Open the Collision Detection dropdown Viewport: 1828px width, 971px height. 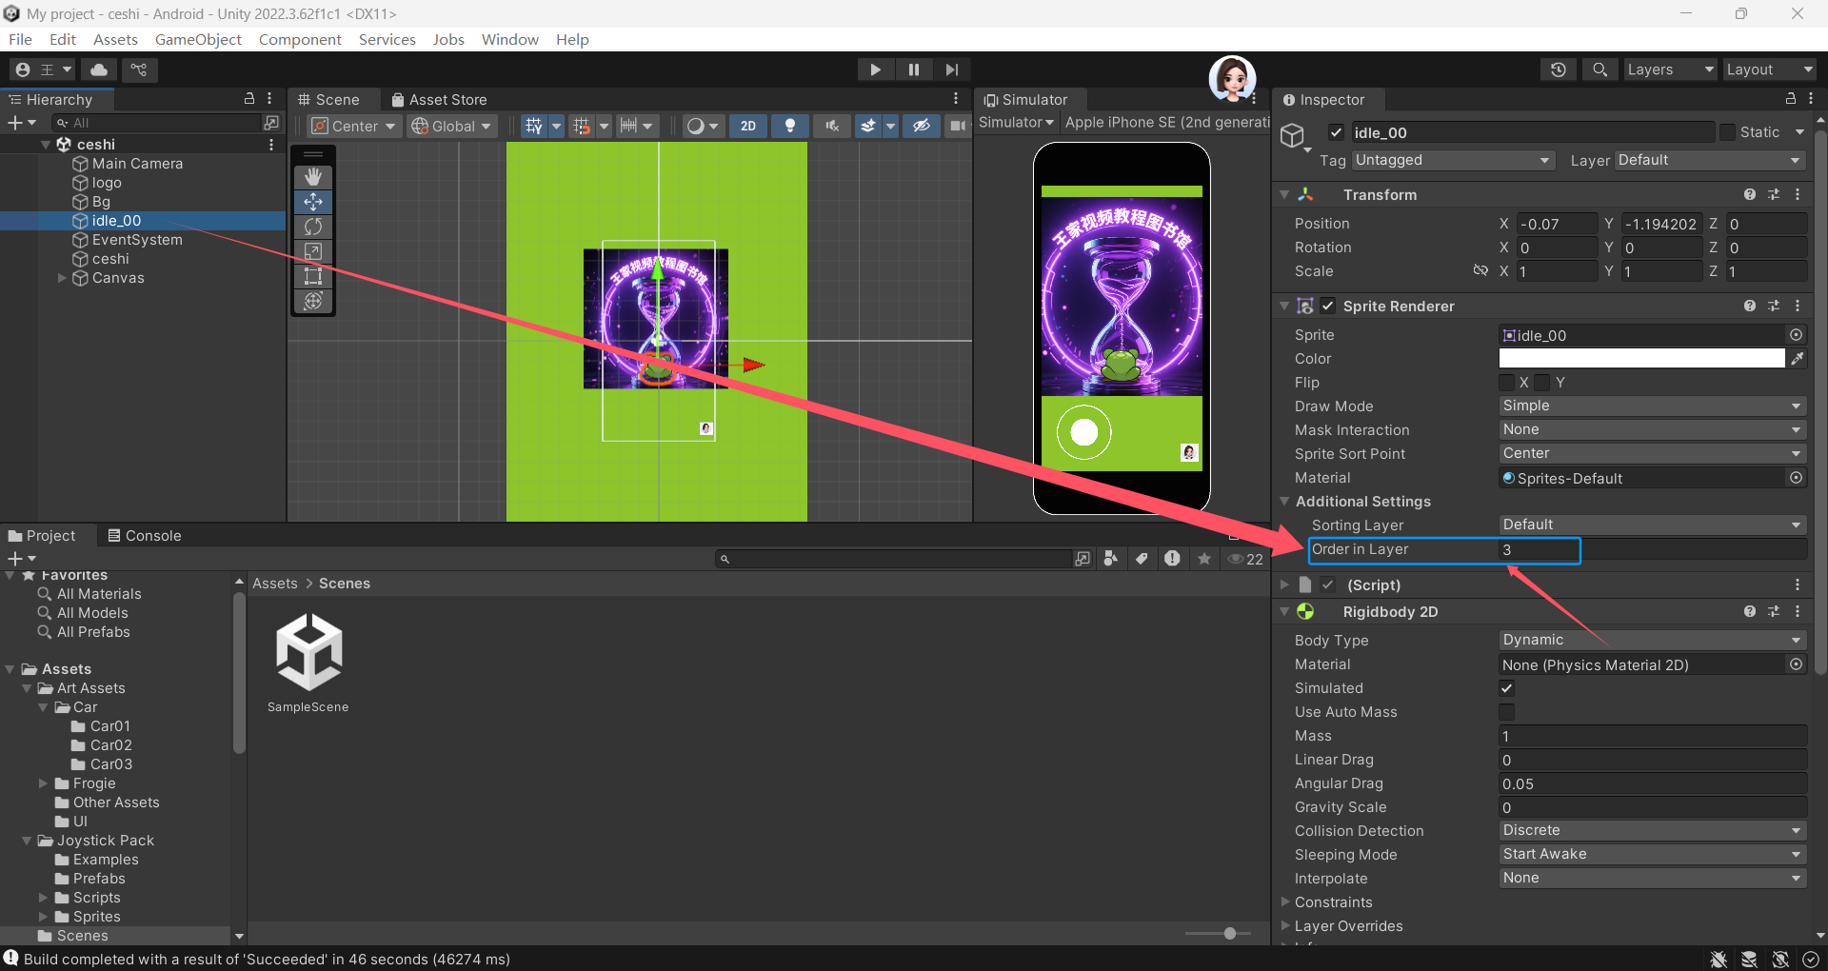(1652, 830)
